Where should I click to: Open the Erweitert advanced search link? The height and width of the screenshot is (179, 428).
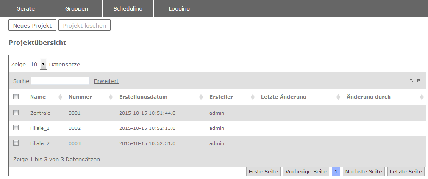(x=106, y=81)
